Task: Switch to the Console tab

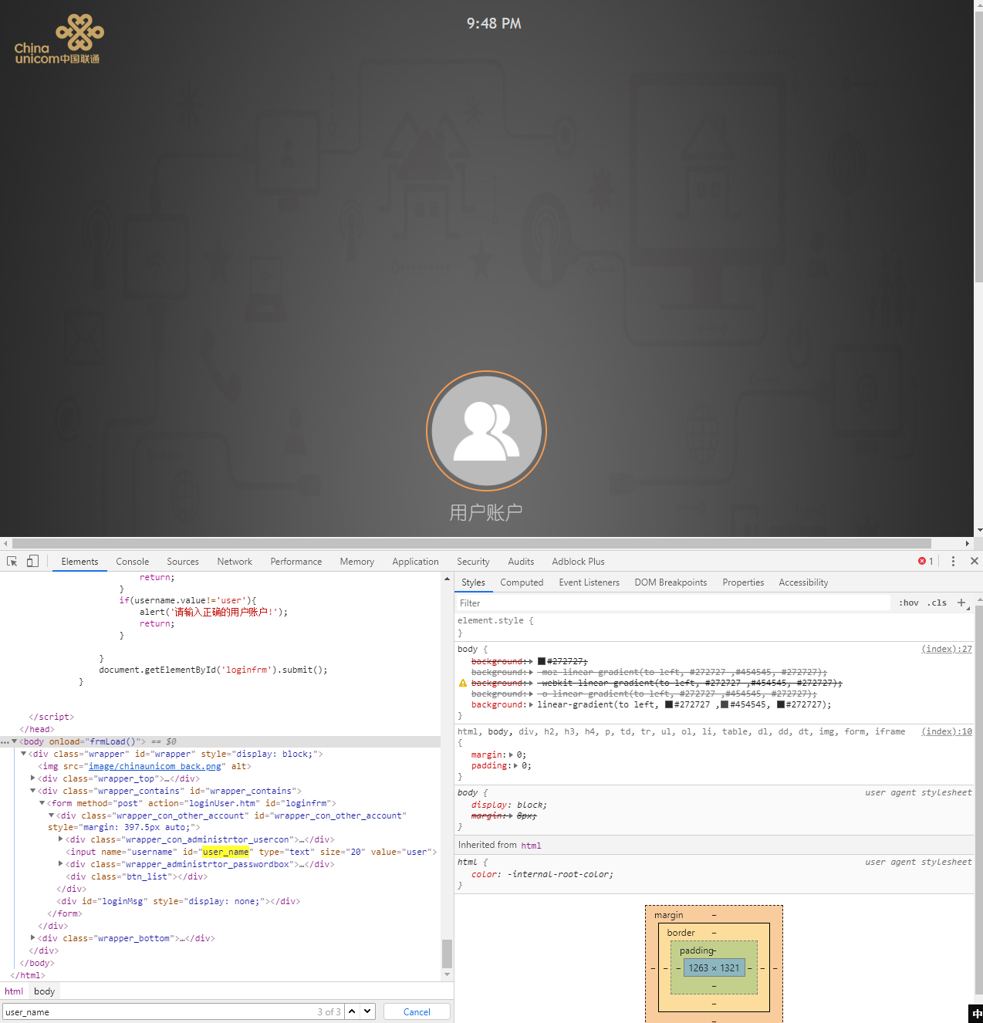Action: click(x=132, y=562)
